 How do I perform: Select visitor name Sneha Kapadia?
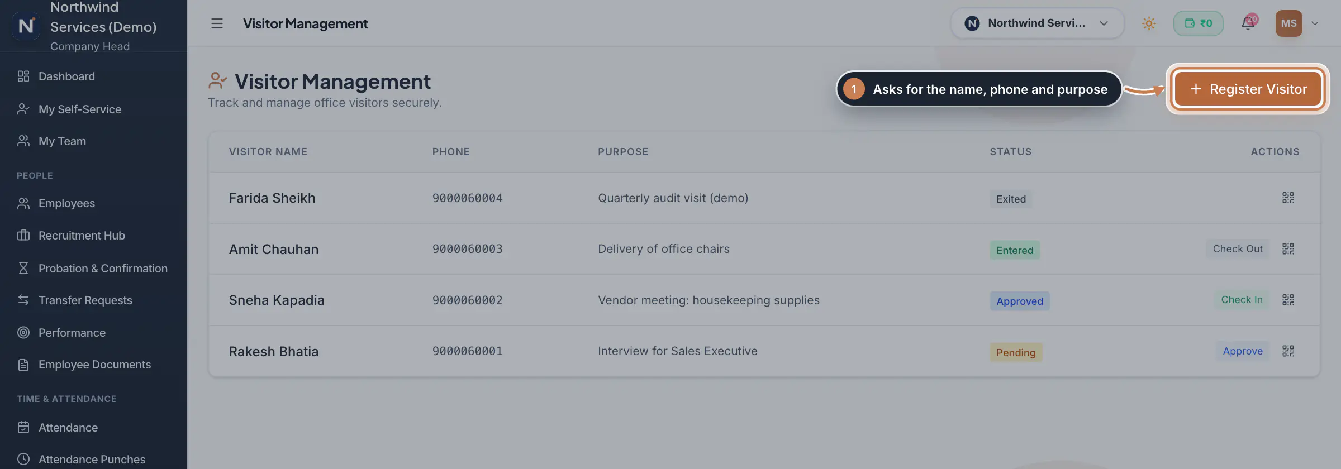coord(277,300)
